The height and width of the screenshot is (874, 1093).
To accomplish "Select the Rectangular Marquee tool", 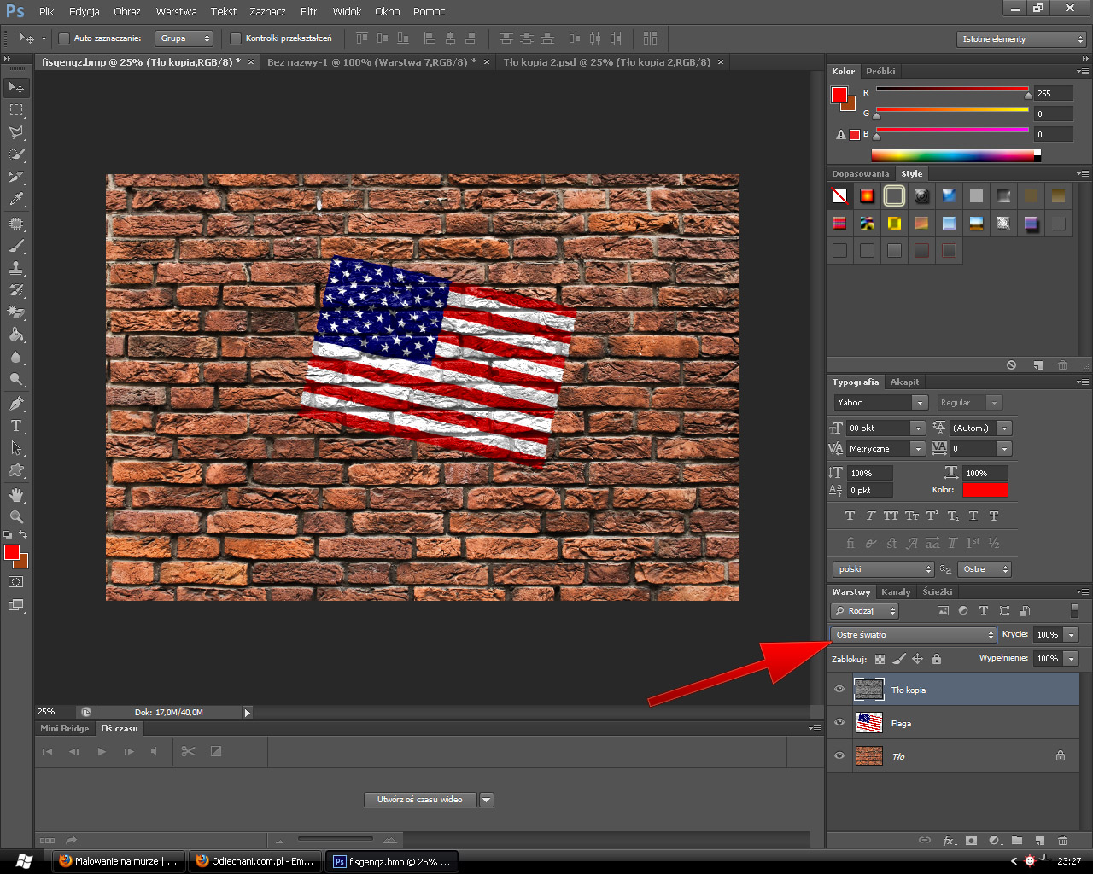I will (16, 110).
